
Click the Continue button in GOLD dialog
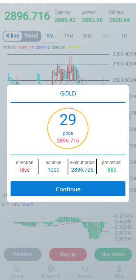tap(68, 189)
